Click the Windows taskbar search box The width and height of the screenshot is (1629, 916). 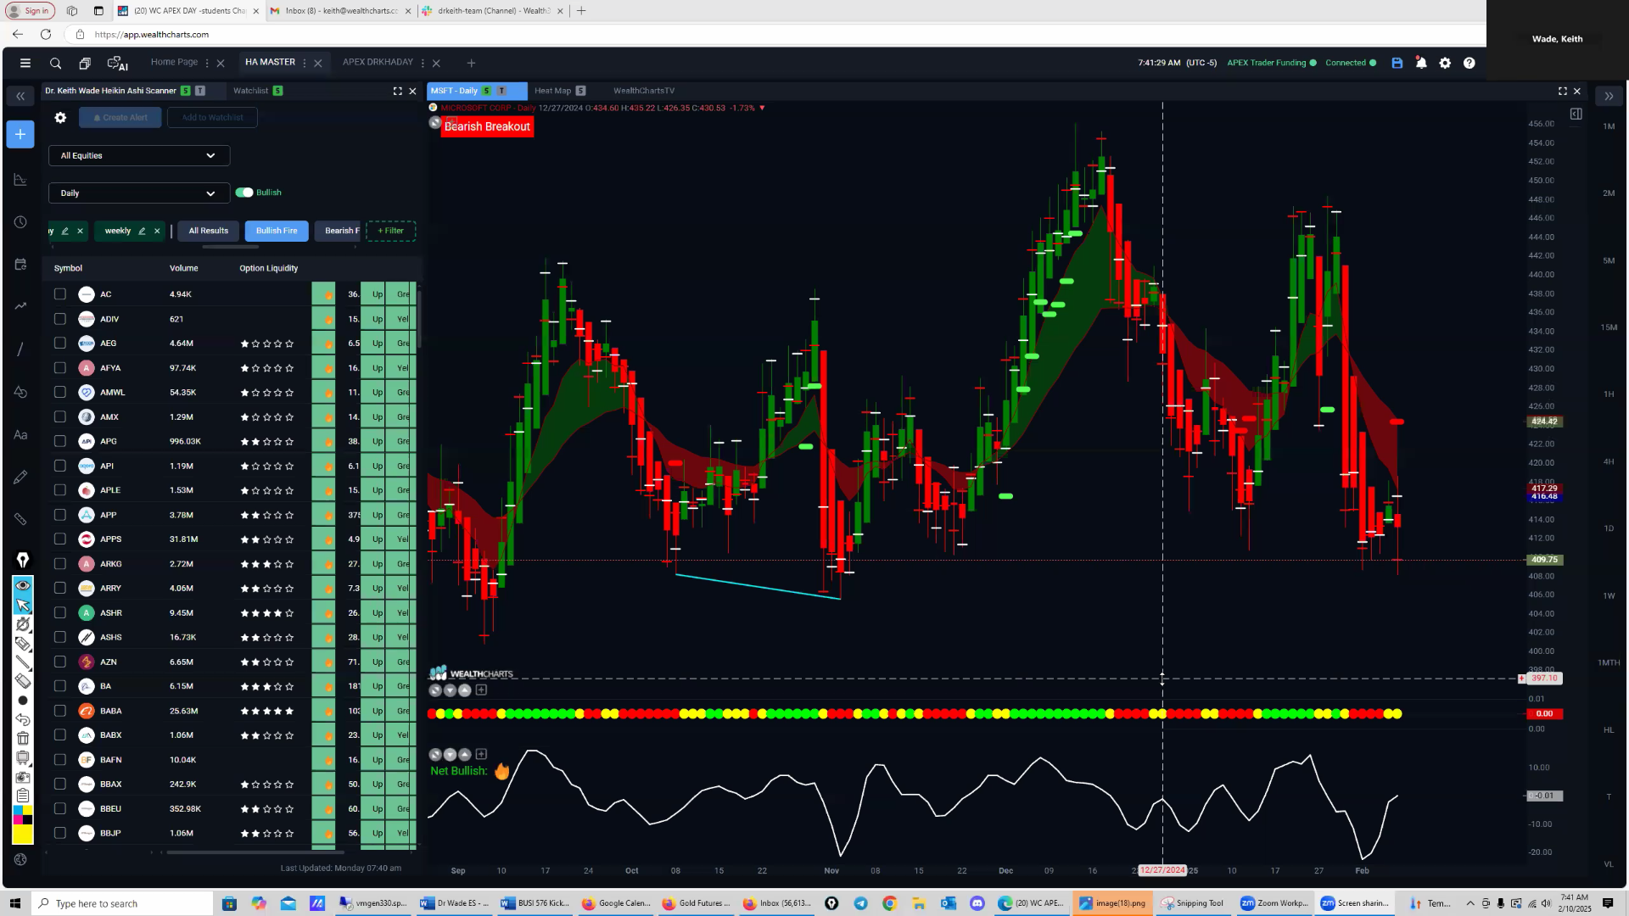(x=121, y=903)
